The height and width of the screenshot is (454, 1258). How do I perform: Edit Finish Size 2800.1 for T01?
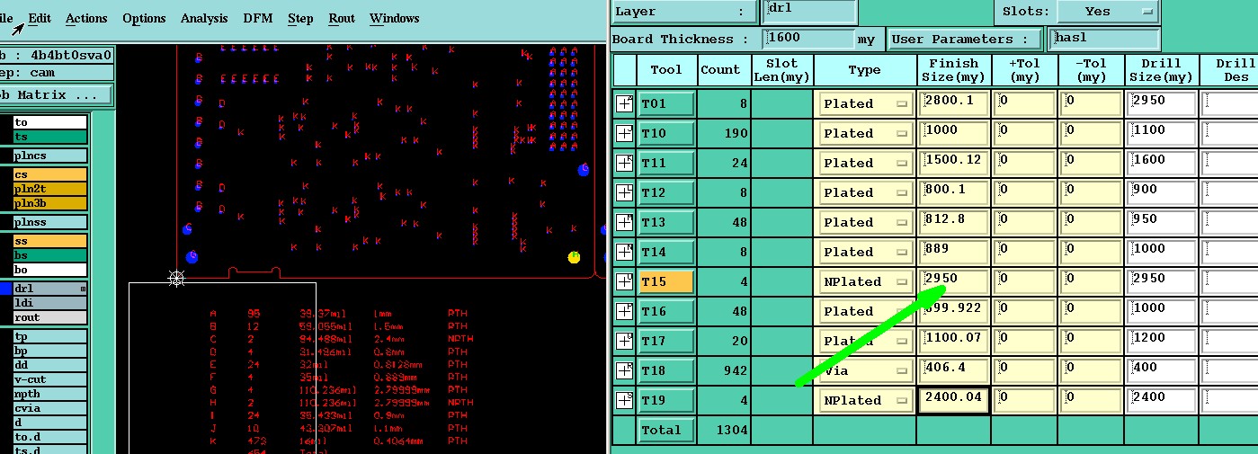pyautogui.click(x=954, y=103)
